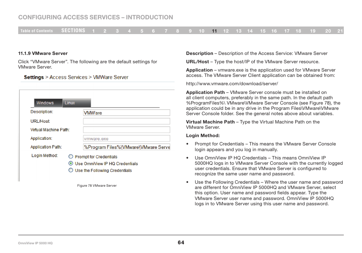
Task: Jump to section 3
Action: coord(117,31)
